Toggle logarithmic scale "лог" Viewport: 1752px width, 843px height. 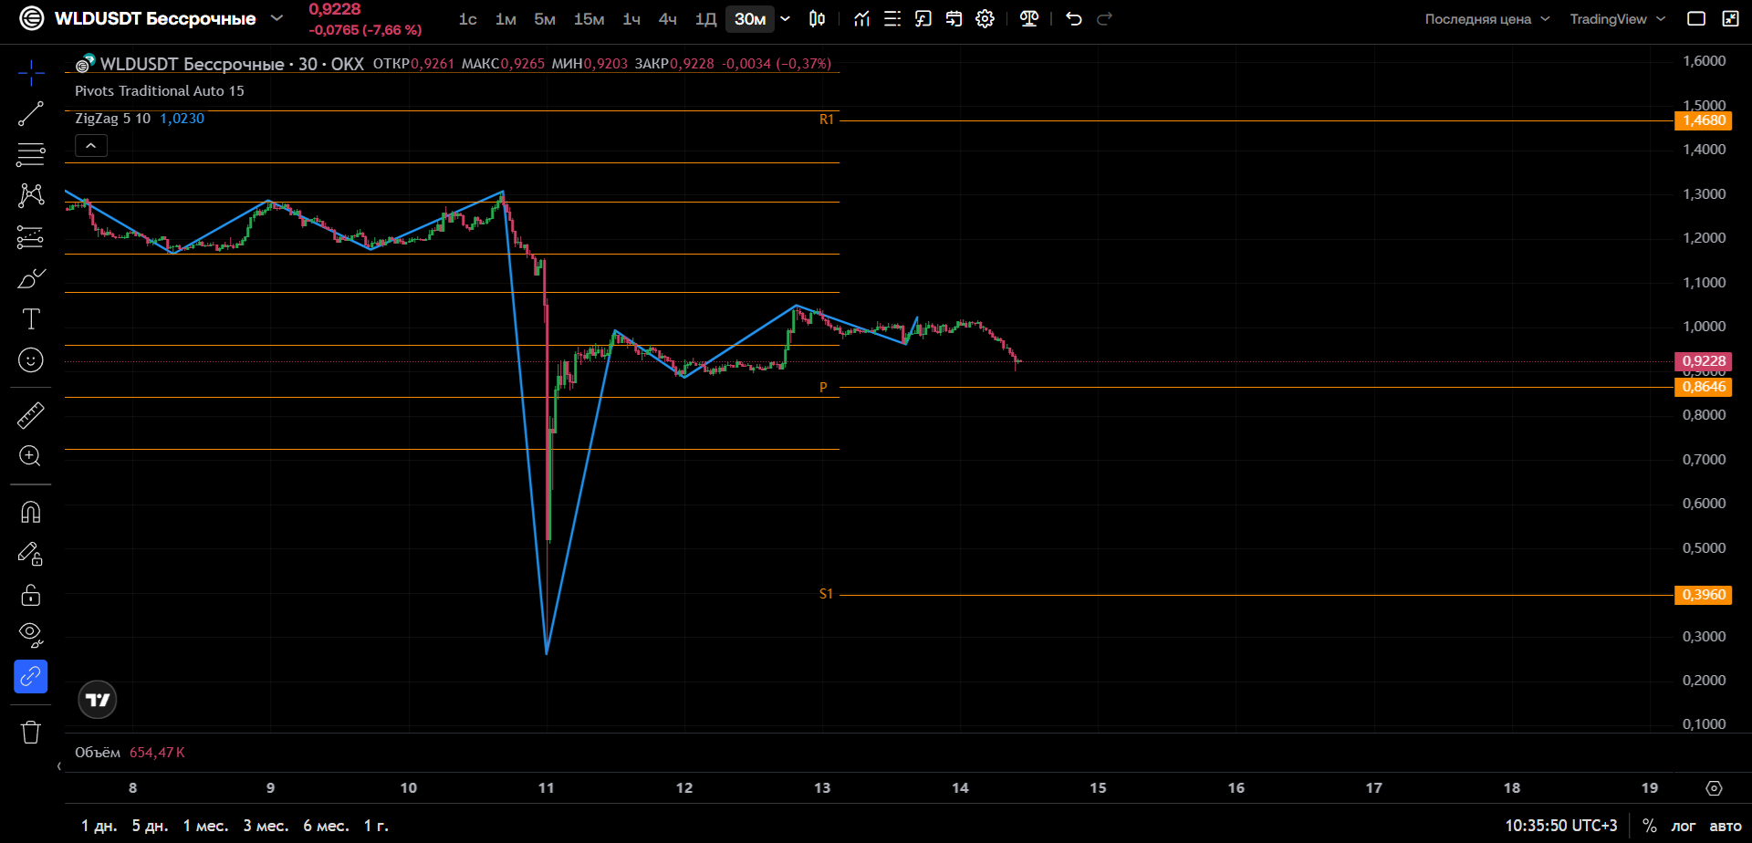tap(1684, 826)
